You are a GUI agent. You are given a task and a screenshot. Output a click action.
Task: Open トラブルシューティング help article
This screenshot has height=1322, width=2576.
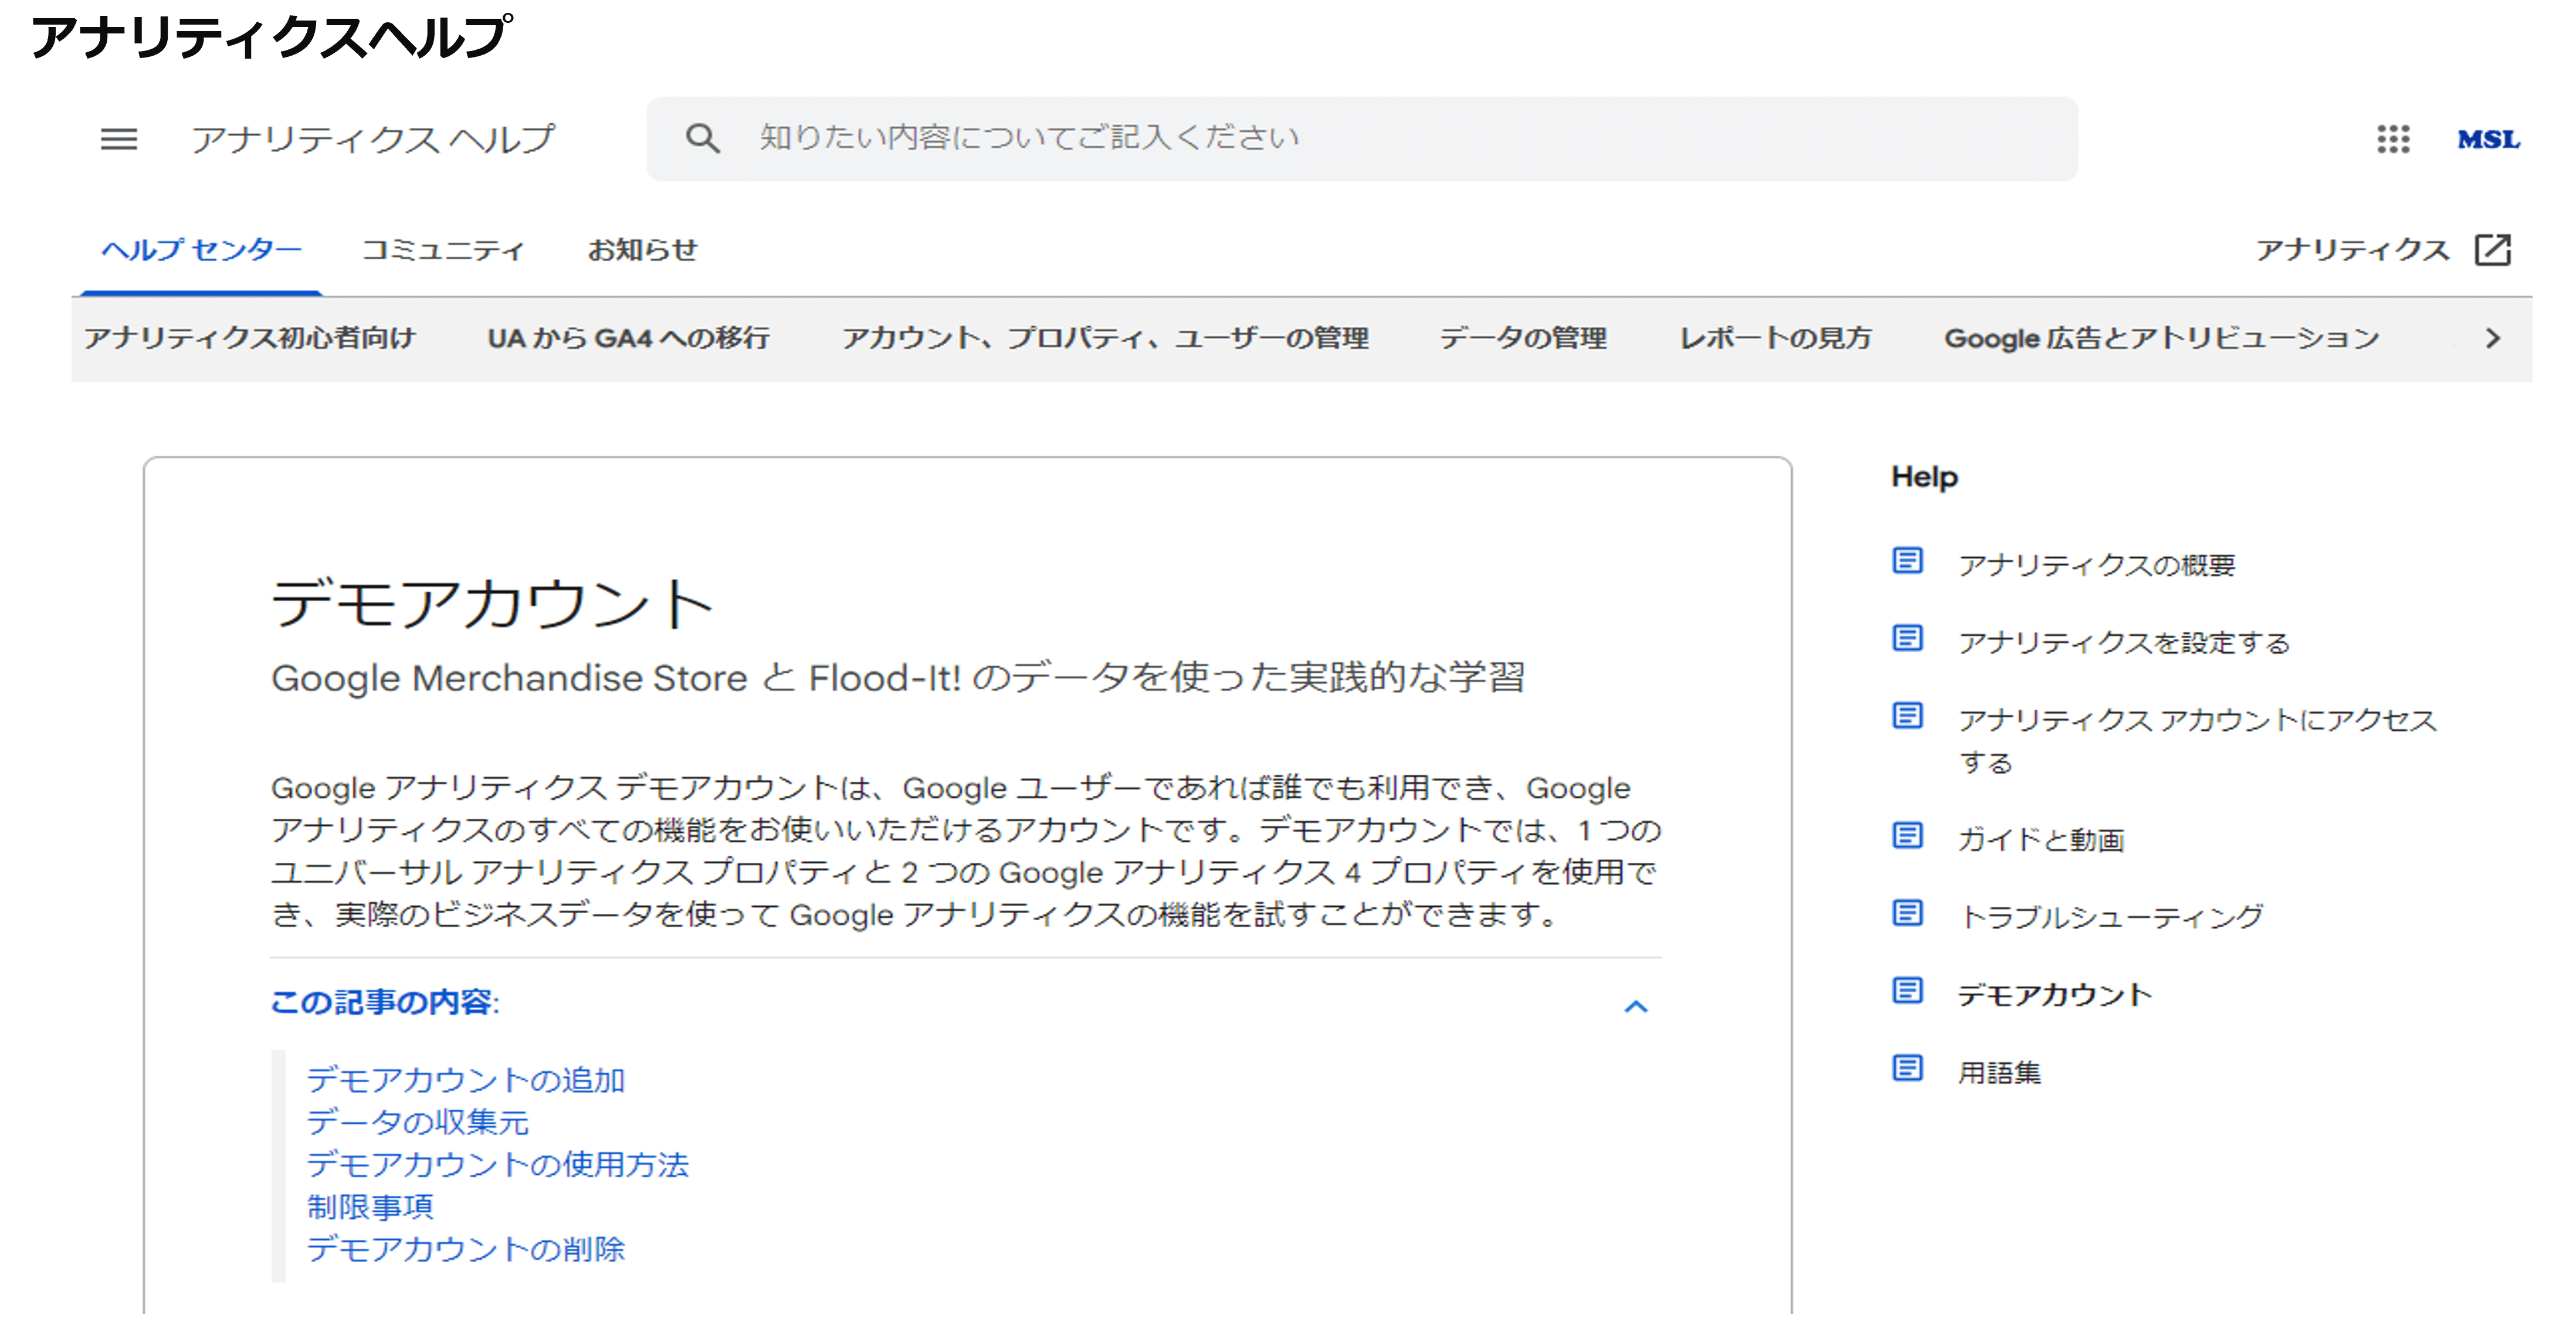(2110, 917)
